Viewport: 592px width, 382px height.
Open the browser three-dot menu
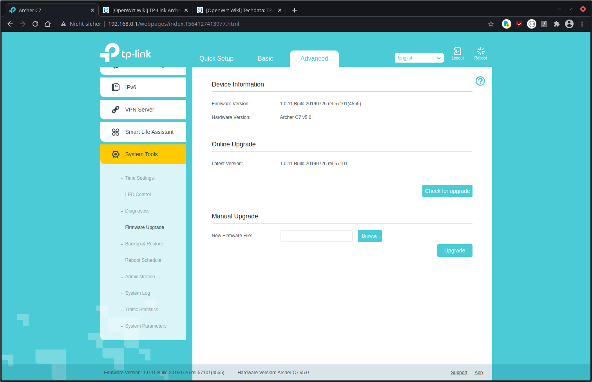pos(582,24)
